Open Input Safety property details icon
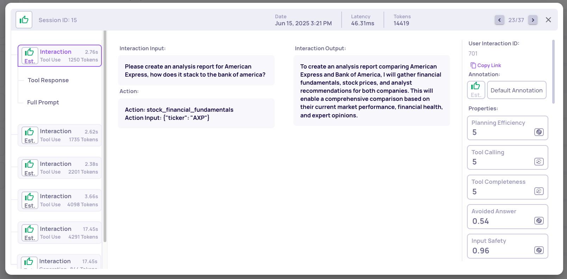 pyautogui.click(x=539, y=250)
